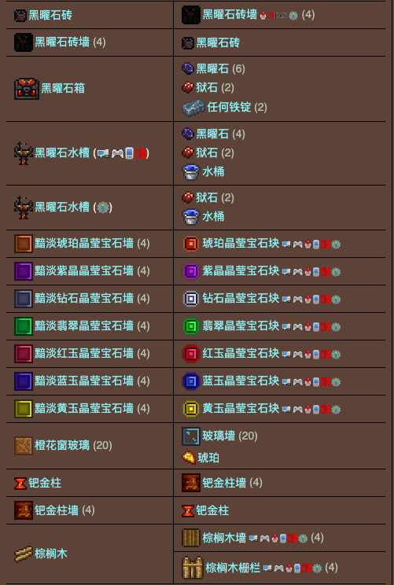The height and width of the screenshot is (585, 394).
Task: Click the 黯淡蓝玉晶莹宝石墙 blue wall swatch
Action: [x=24, y=381]
